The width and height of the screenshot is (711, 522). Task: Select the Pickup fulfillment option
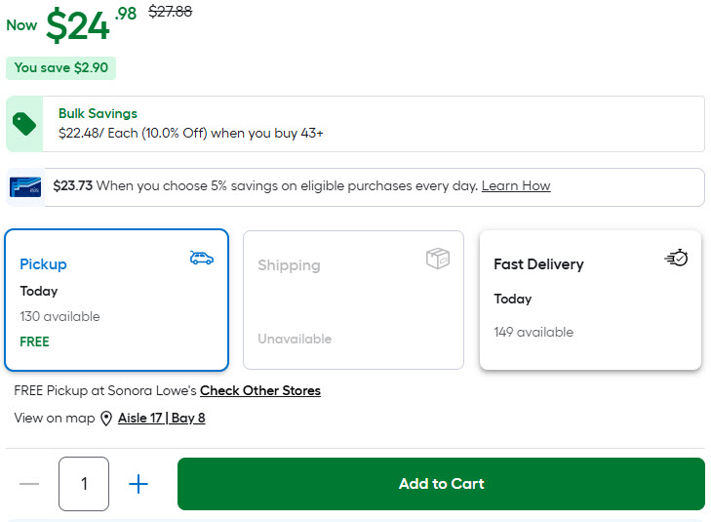pyautogui.click(x=116, y=301)
